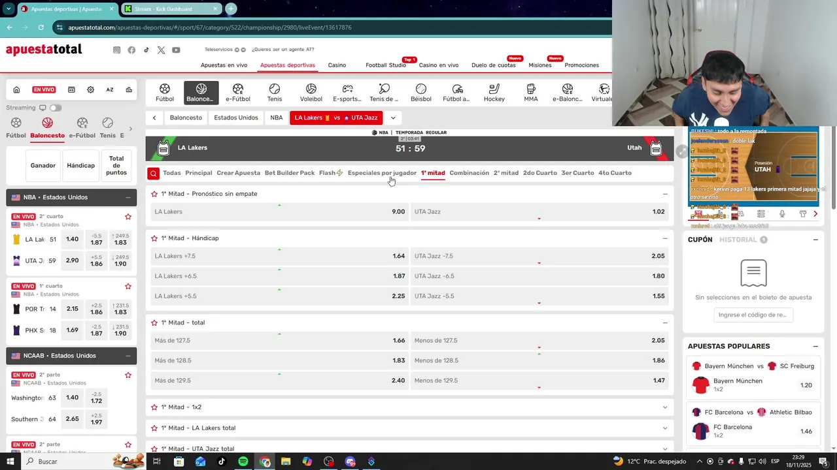Toggle the Streaming switch
Viewport: 837px width, 470px height.
[x=55, y=108]
